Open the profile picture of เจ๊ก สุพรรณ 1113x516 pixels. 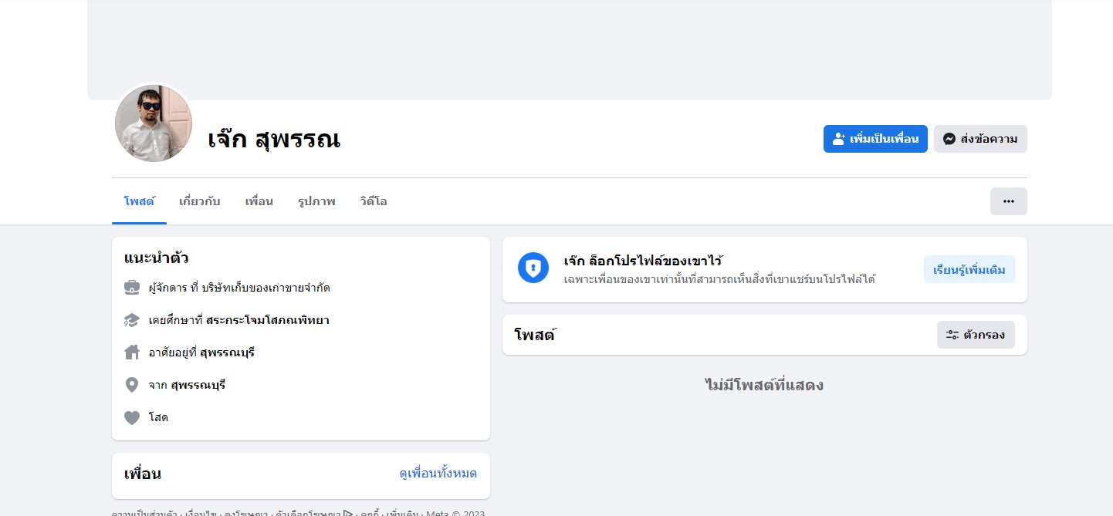click(x=154, y=123)
